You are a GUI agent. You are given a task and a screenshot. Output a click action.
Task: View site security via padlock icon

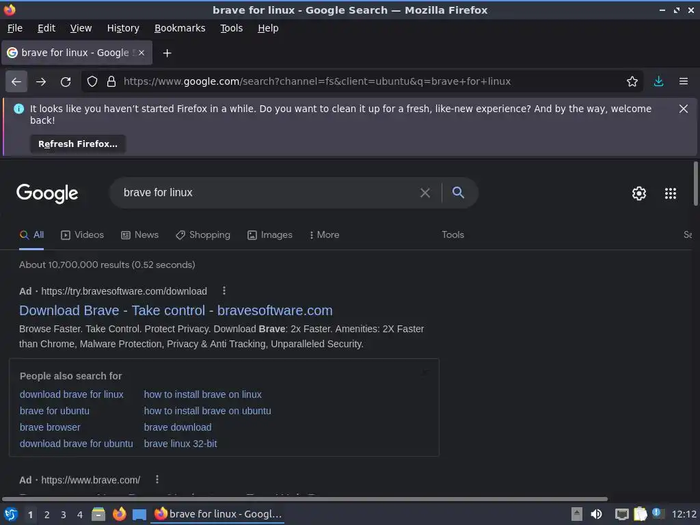(x=111, y=82)
